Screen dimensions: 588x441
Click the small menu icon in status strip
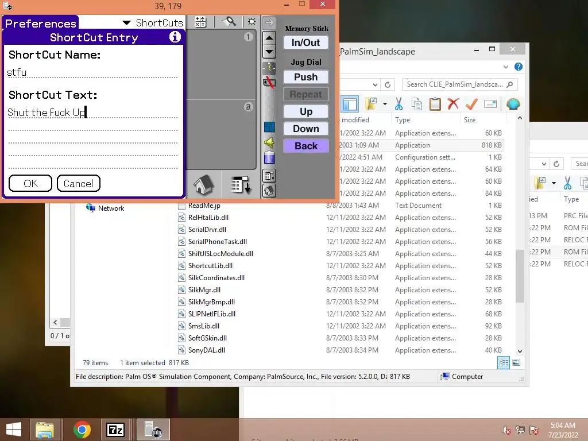[269, 176]
